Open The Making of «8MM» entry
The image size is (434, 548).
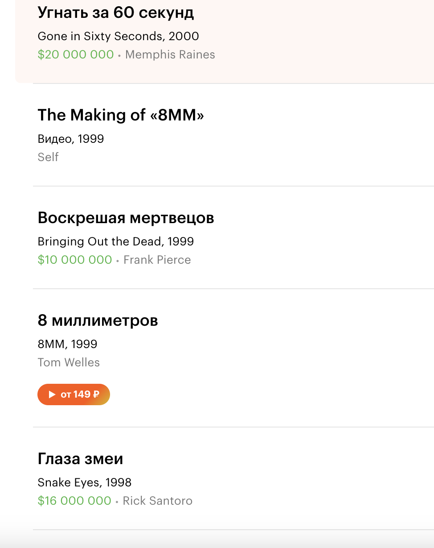click(121, 115)
